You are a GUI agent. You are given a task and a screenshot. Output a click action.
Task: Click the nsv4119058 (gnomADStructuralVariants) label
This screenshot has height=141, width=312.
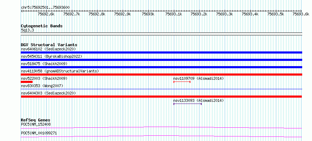coord(60,71)
